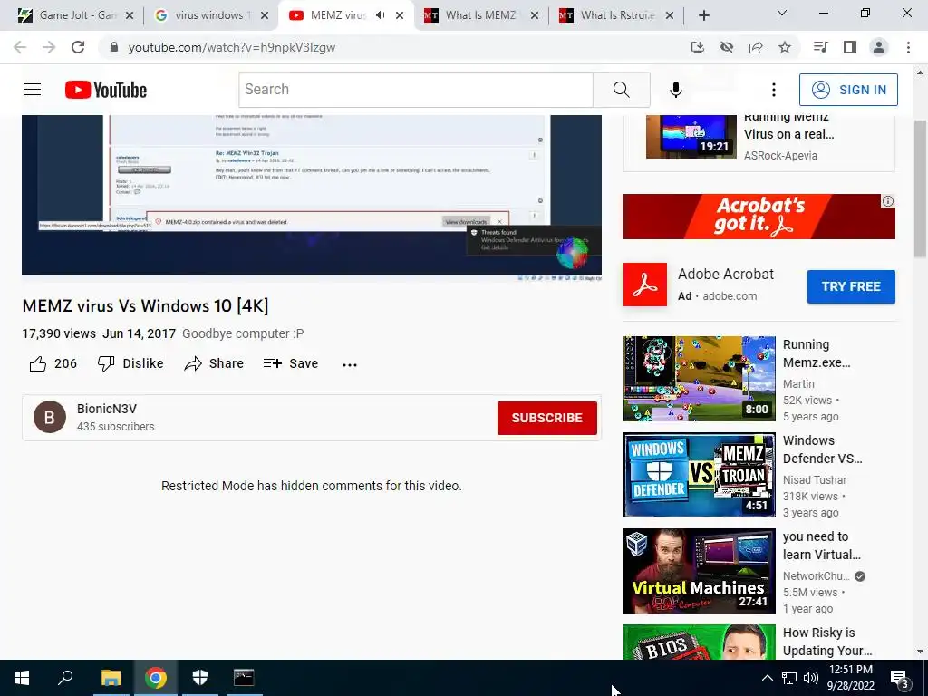Focus the YouTube search field
Image resolution: width=928 pixels, height=696 pixels.
click(x=415, y=90)
